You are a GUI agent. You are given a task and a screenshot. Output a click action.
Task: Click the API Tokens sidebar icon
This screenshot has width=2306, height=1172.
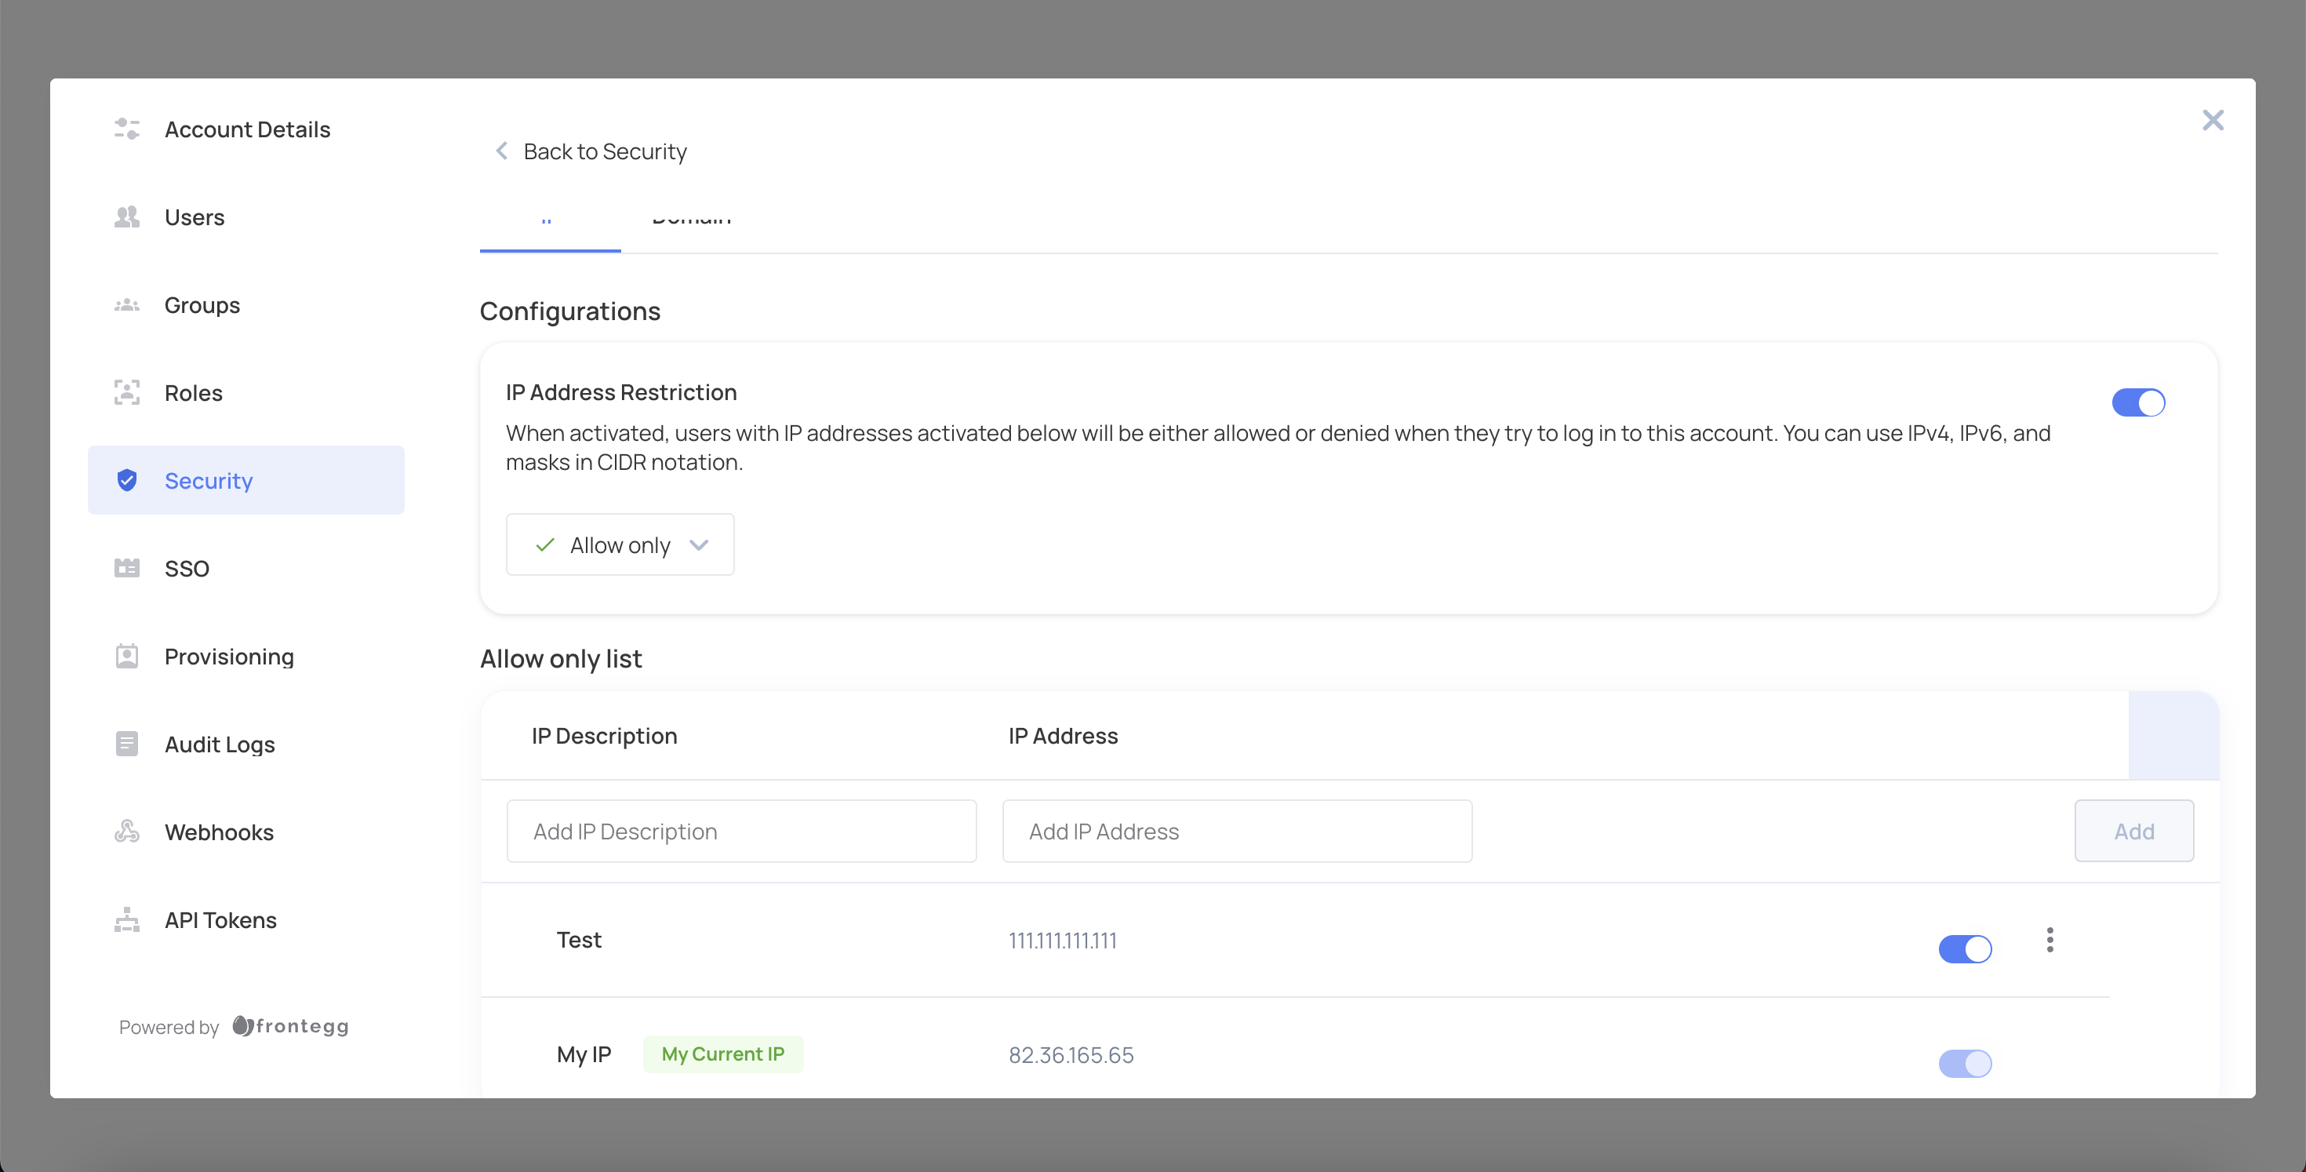pos(127,919)
